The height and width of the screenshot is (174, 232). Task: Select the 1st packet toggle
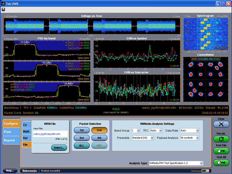[82, 130]
